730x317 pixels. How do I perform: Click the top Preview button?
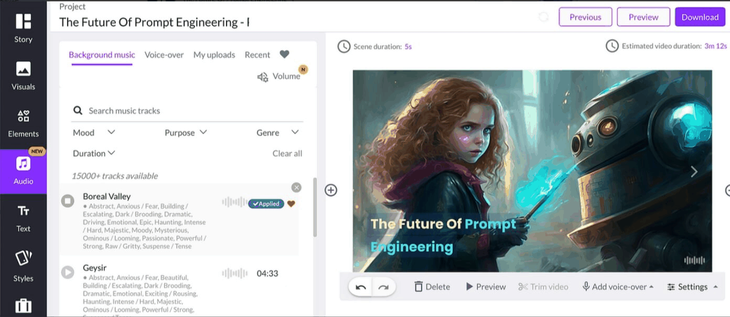click(x=643, y=17)
